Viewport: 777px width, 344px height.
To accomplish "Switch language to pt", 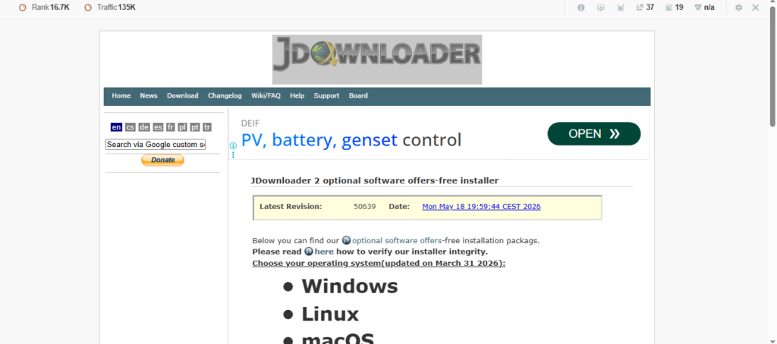I will point(195,127).
